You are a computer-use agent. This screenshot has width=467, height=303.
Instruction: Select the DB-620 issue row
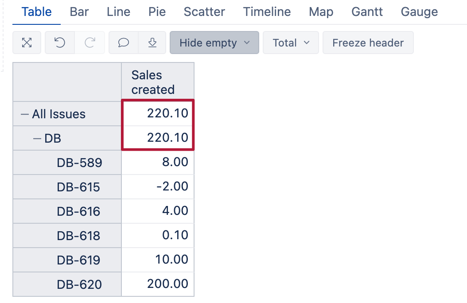click(x=79, y=284)
